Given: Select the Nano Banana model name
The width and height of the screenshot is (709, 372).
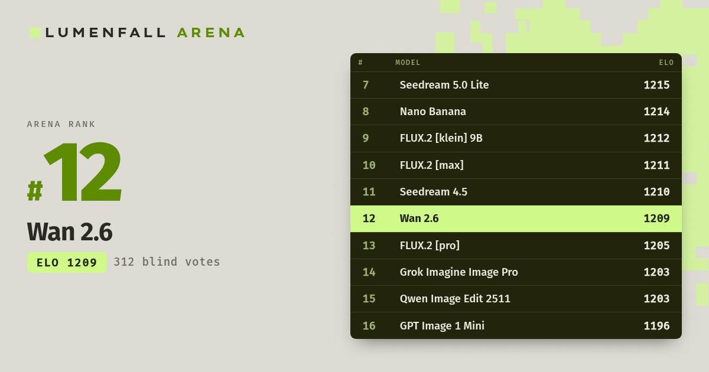Looking at the screenshot, I should tap(433, 112).
